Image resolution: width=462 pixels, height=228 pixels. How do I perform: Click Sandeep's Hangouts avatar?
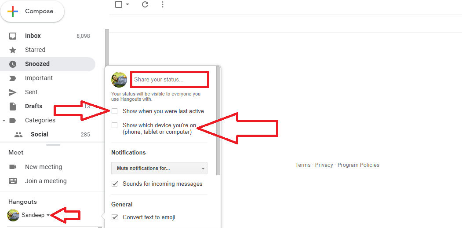click(13, 215)
